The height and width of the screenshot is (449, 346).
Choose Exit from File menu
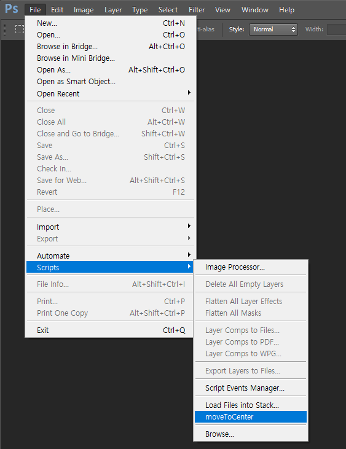point(111,330)
